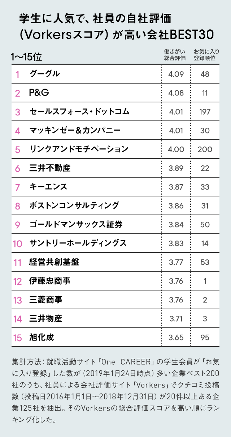Click リンクアンドモチベーション company name

[x=79, y=149]
